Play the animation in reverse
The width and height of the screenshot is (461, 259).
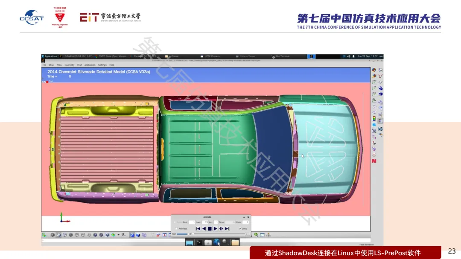pos(204,228)
